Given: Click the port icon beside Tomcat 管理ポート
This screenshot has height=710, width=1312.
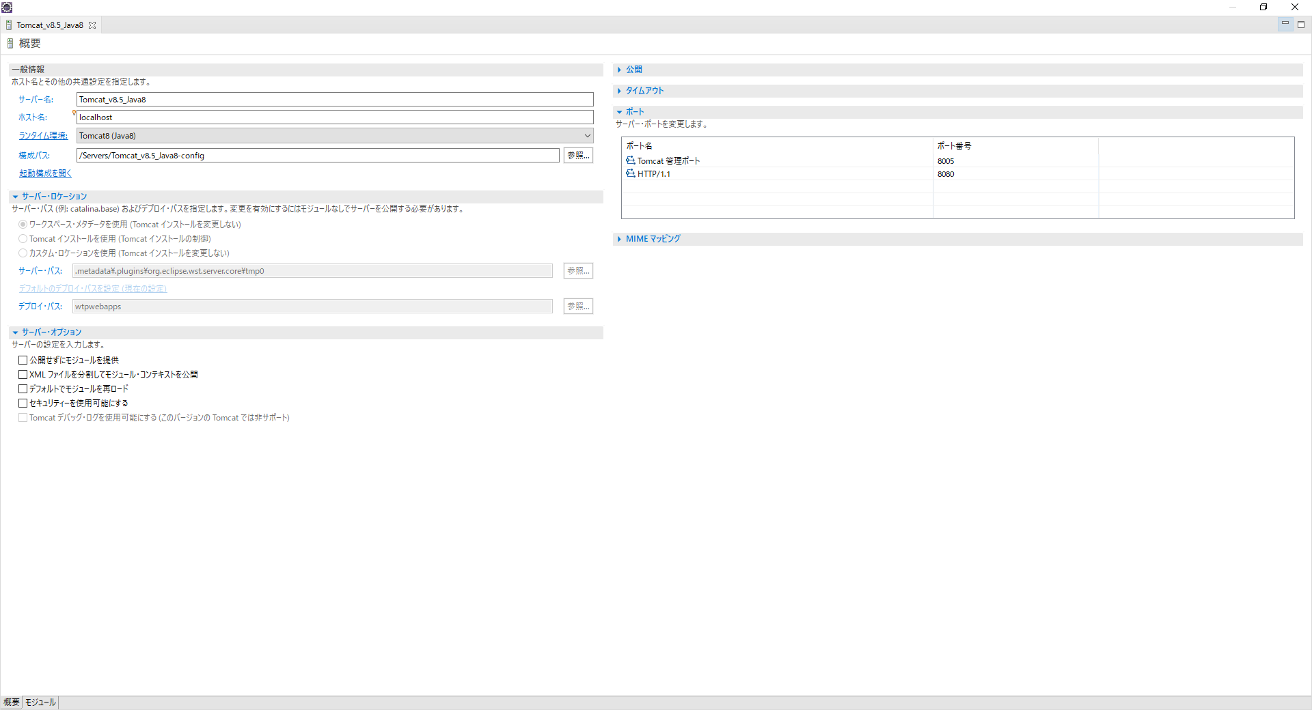Looking at the screenshot, I should [x=630, y=160].
